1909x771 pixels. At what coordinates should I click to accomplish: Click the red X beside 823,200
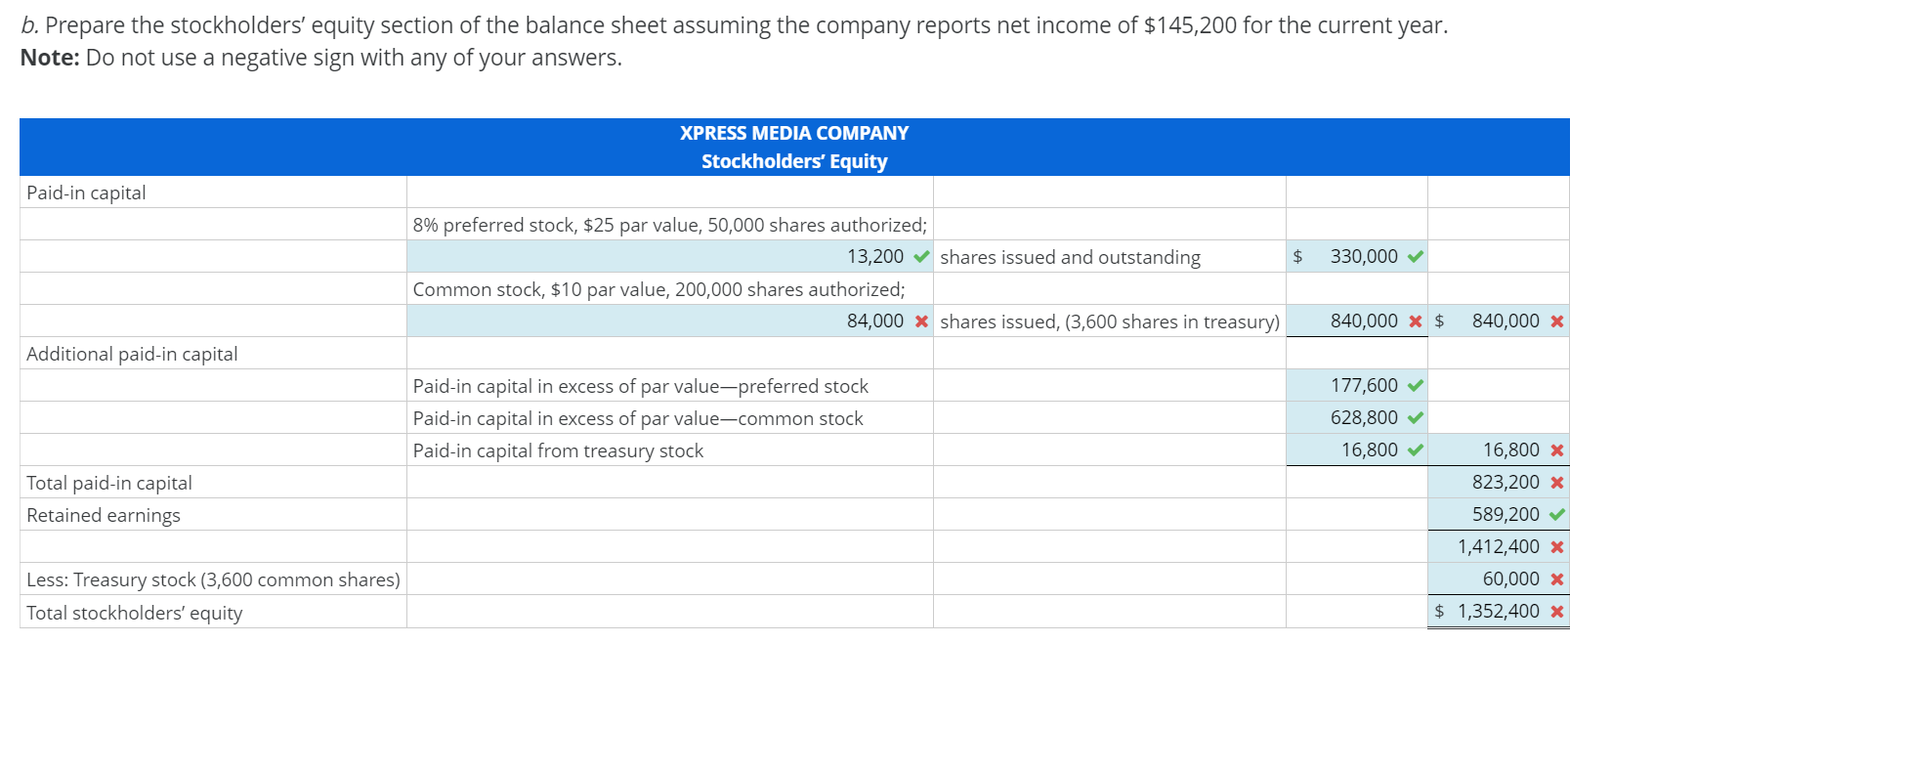[1557, 483]
